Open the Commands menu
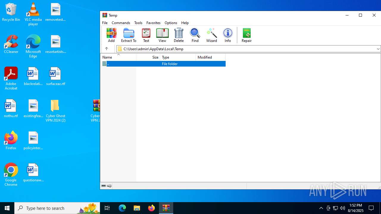 pos(121,23)
